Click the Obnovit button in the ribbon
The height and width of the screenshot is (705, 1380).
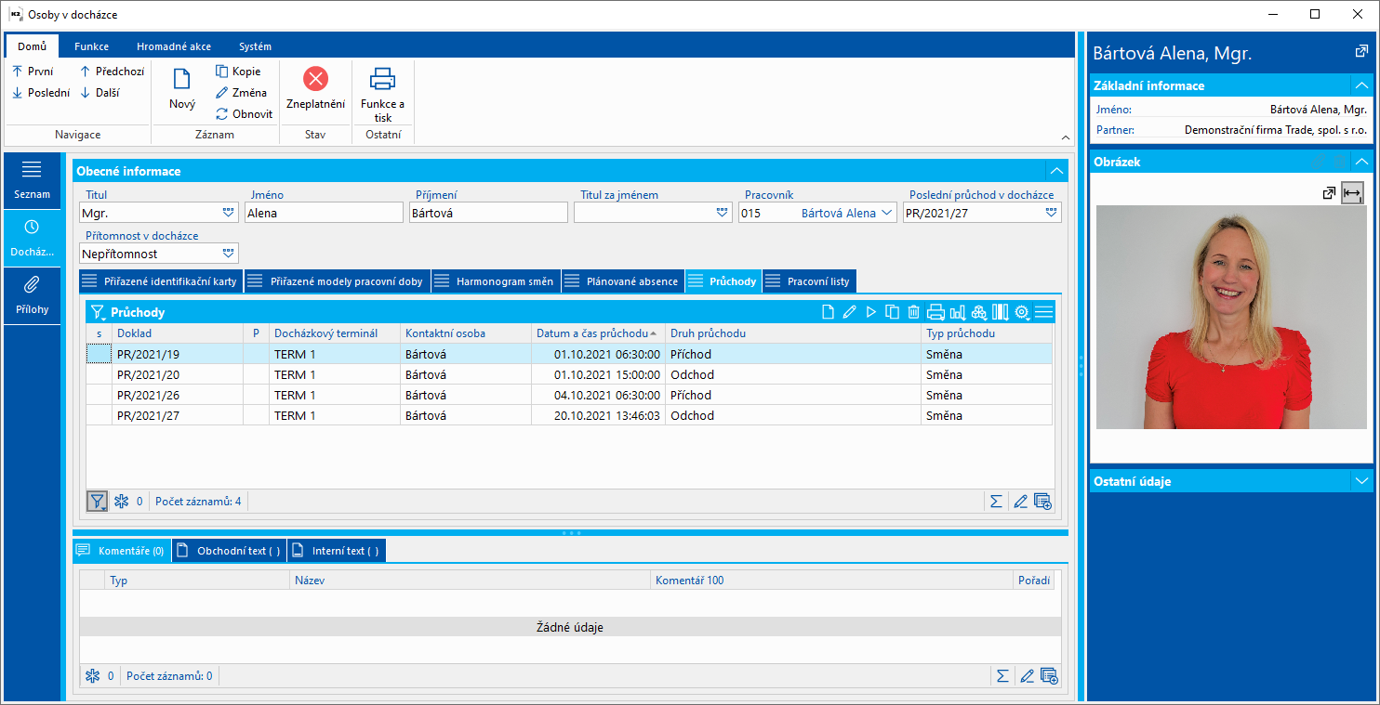click(x=244, y=114)
